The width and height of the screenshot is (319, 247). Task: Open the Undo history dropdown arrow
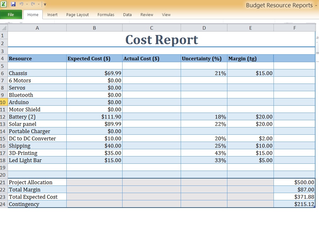pos(27,4)
